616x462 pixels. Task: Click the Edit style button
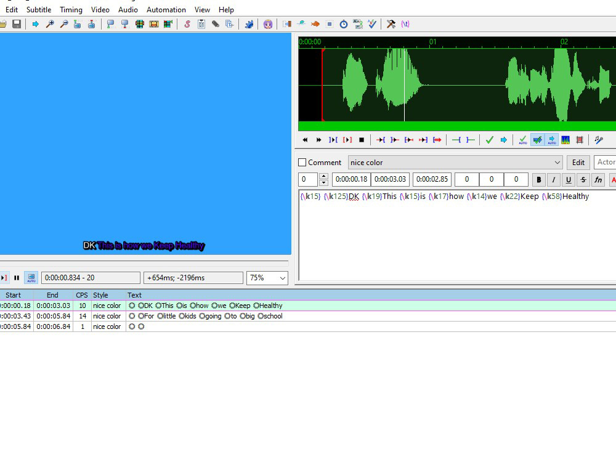[x=578, y=162]
